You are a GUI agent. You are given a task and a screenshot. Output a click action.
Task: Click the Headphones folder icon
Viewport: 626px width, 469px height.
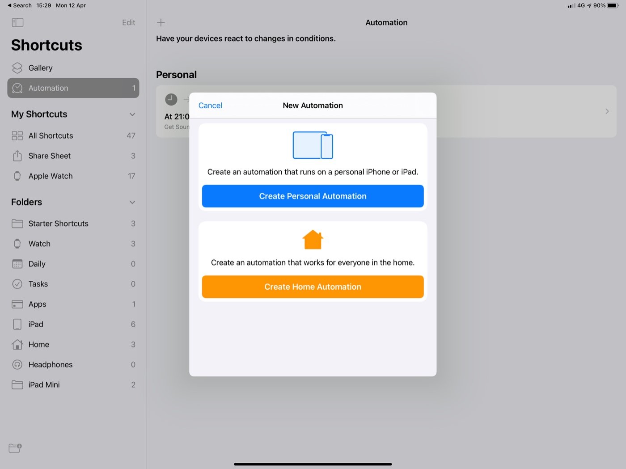17,364
